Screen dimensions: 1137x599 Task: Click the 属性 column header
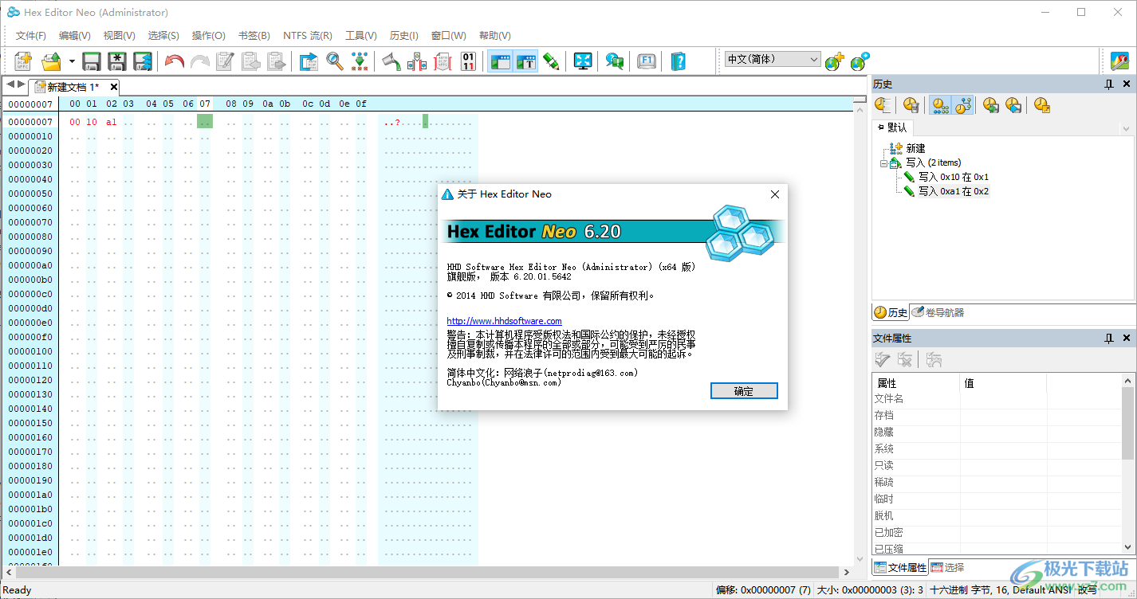tap(916, 383)
